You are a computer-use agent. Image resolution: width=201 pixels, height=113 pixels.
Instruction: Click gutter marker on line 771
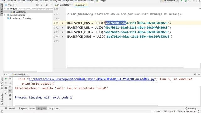tap(62, 23)
